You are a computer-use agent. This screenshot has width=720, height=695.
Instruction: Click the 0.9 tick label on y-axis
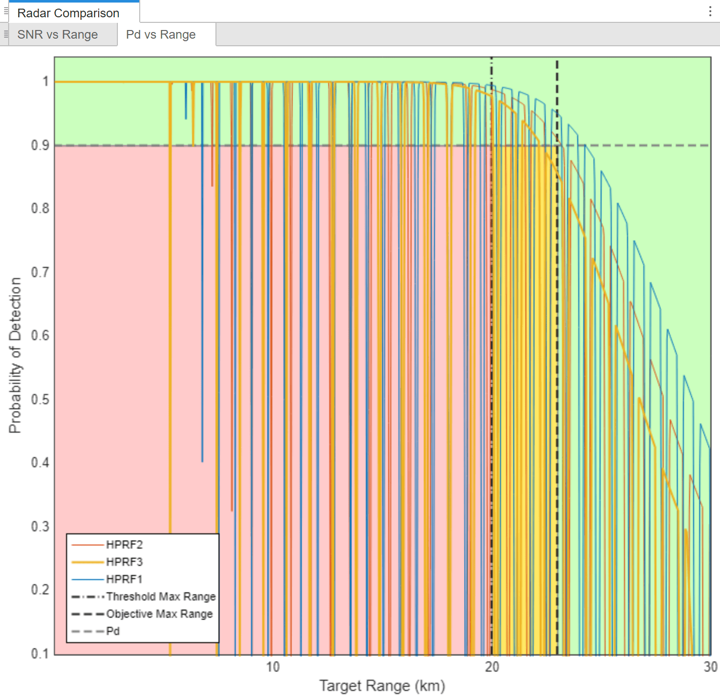click(x=40, y=145)
